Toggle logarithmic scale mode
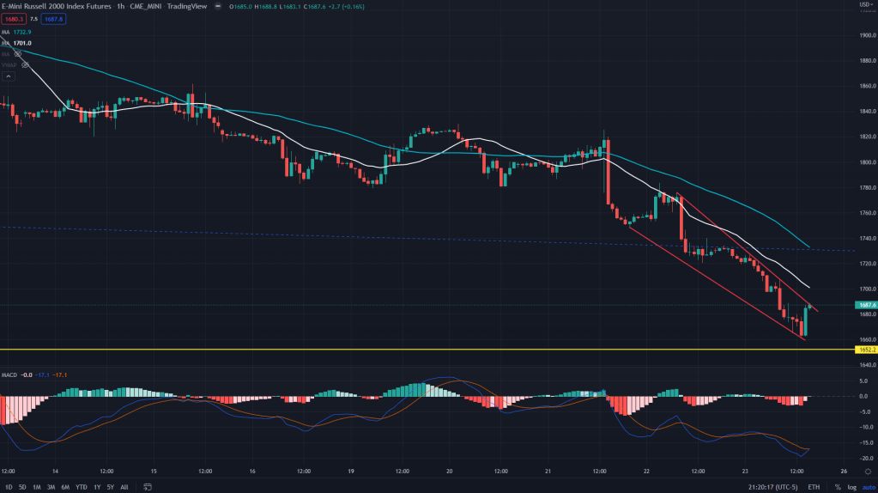Image resolution: width=878 pixels, height=493 pixels. [851, 486]
